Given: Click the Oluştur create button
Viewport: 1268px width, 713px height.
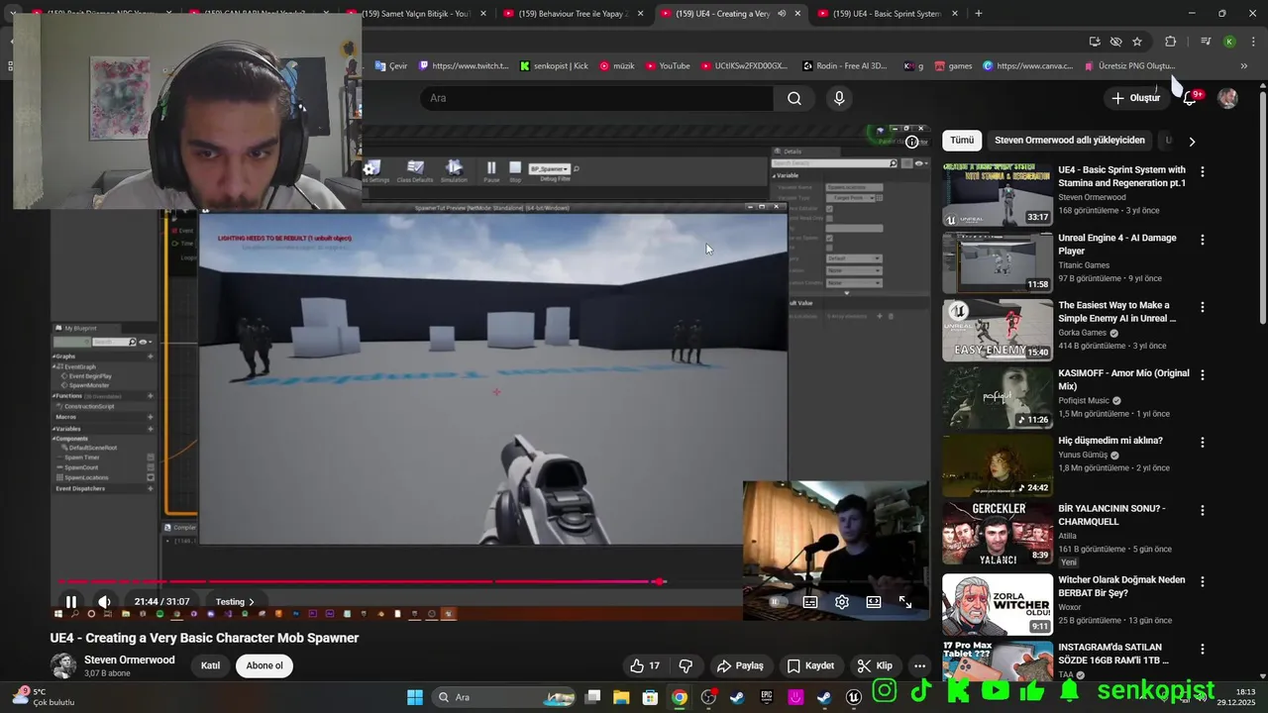Looking at the screenshot, I should [1135, 98].
